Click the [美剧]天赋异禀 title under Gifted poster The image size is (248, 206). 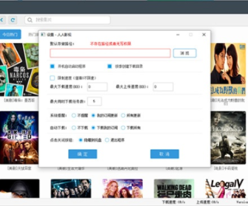[19, 169]
